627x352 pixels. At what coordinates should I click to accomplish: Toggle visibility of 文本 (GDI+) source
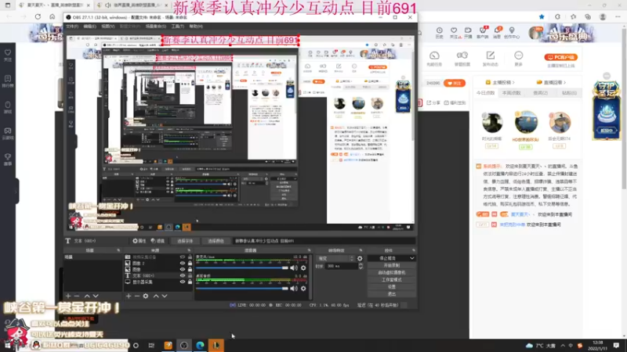(183, 276)
